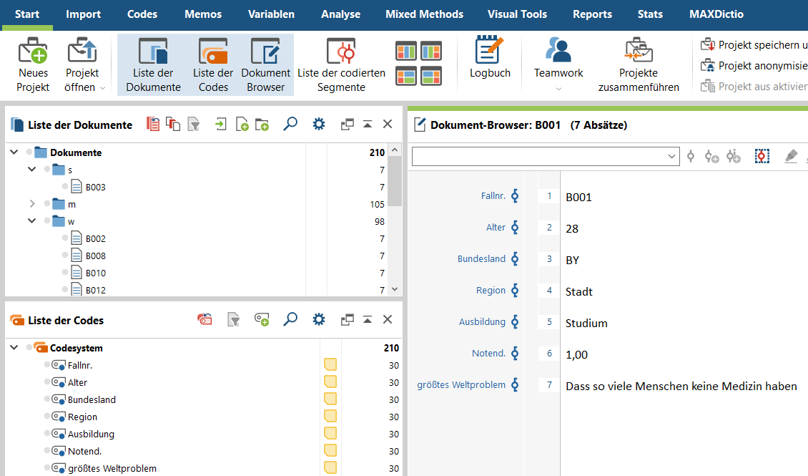Open the Memos tab
808x476 pixels.
(x=203, y=14)
